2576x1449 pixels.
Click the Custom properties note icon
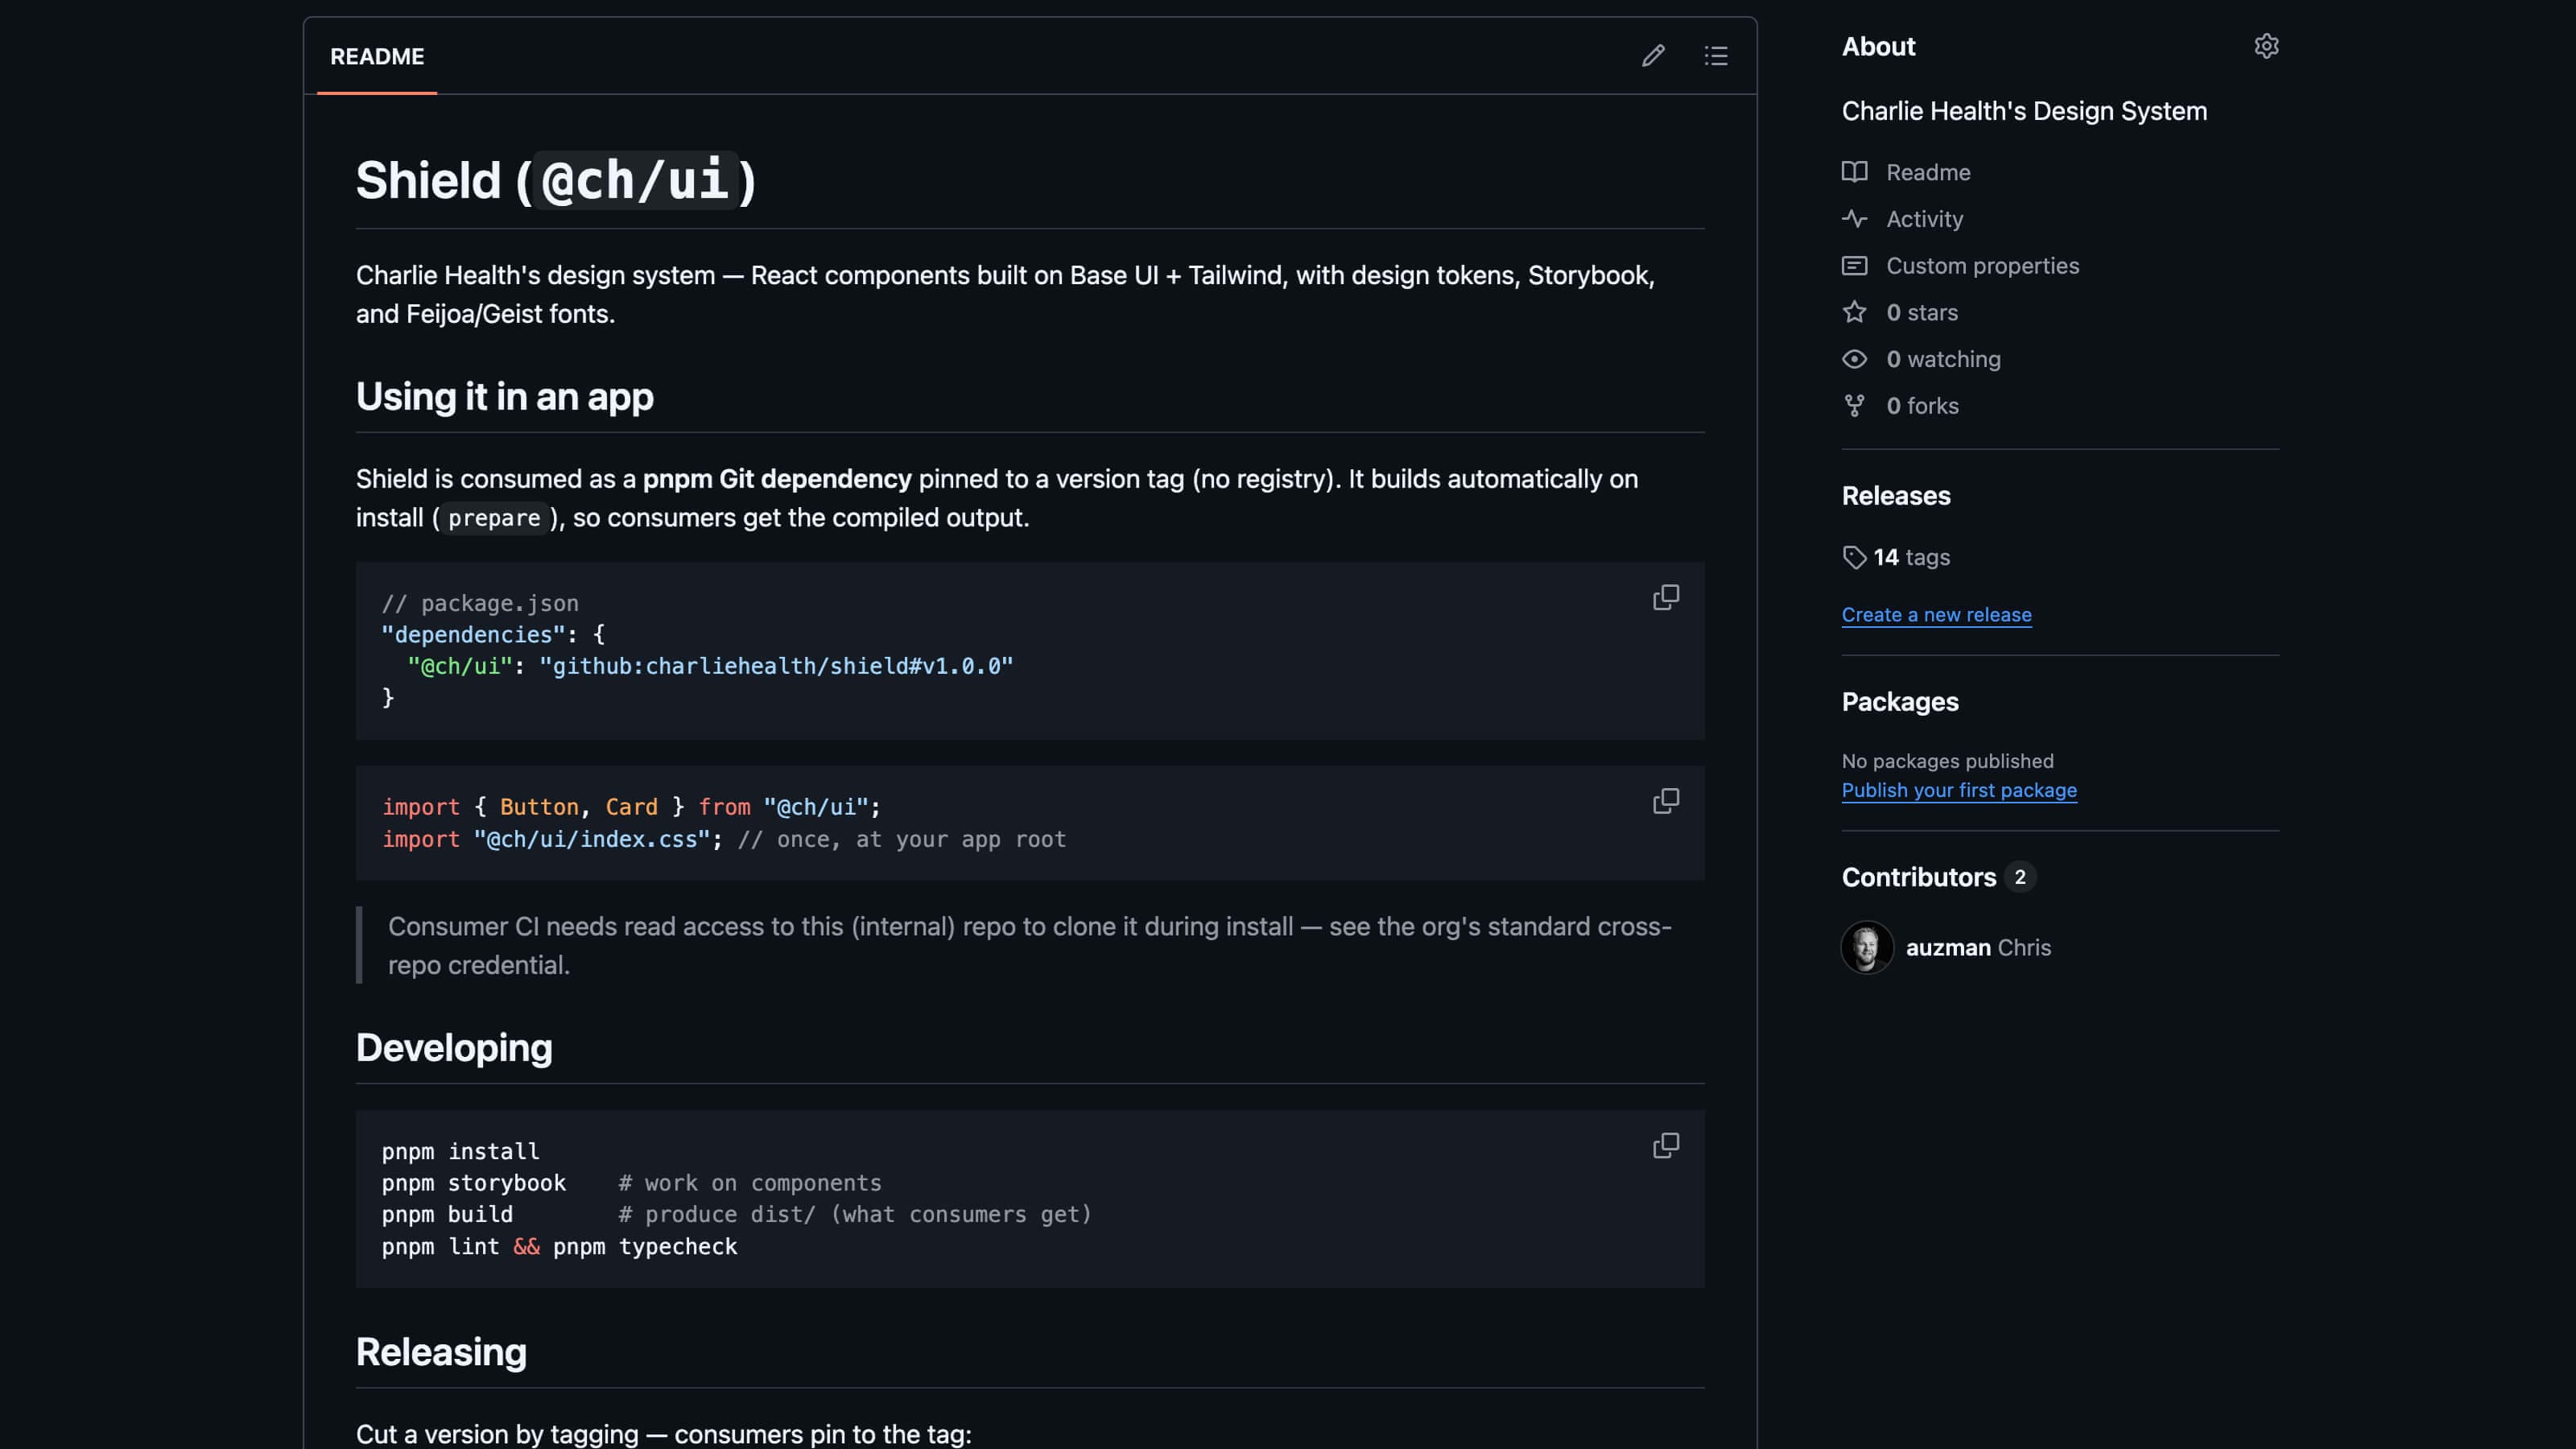[x=1854, y=266]
